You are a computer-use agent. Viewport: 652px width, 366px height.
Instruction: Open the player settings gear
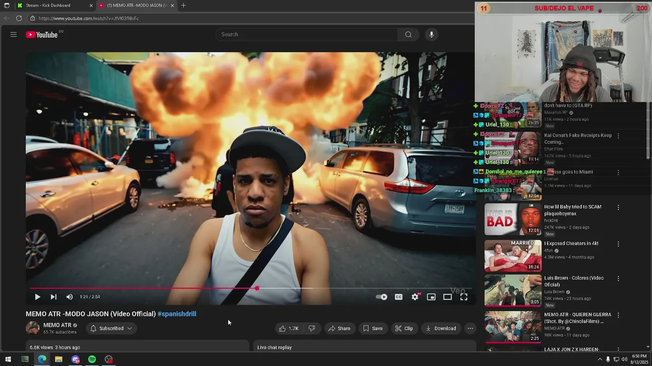(415, 297)
